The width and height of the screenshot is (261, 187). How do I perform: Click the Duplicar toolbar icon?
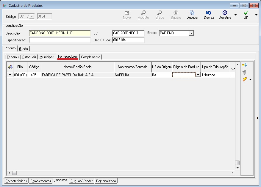(x=192, y=13)
